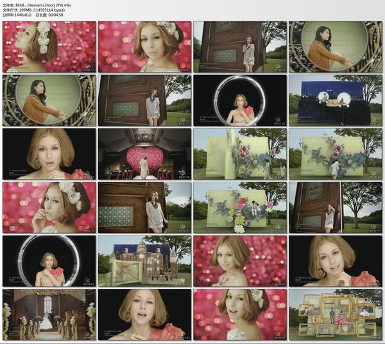385x344 pixels.
Task: Open the 00:03:59 thumbnail with a hand on the chin
Action: (x=336, y=261)
